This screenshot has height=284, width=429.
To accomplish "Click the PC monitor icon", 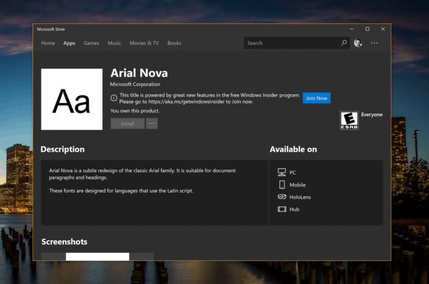I will point(282,172).
